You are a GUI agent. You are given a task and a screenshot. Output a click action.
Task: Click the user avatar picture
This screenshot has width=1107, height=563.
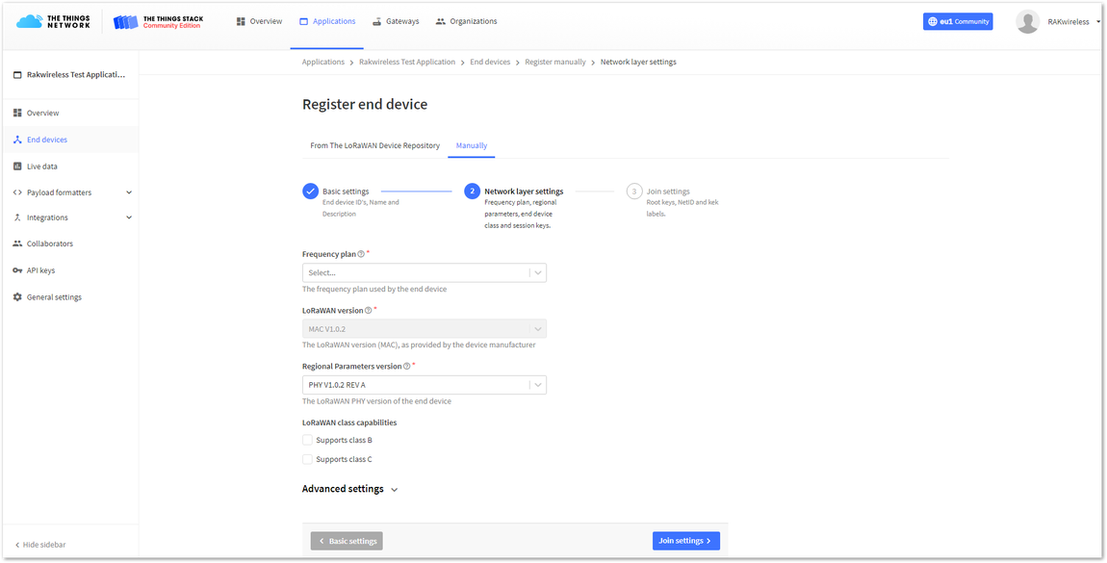click(1027, 22)
